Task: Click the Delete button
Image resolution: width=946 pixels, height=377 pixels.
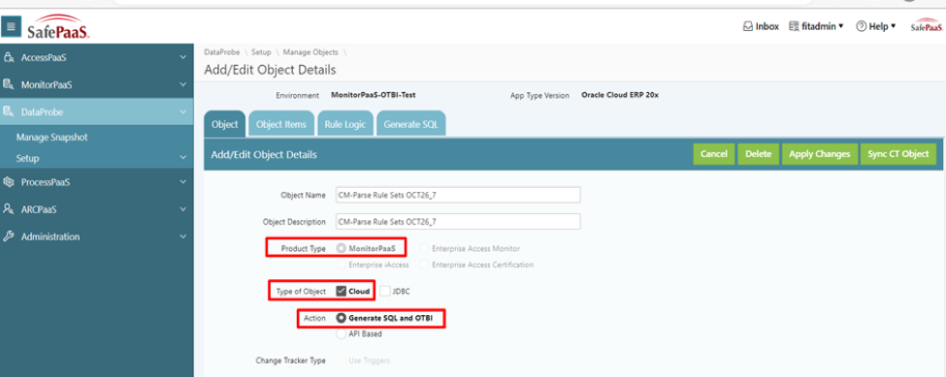Action: click(759, 154)
